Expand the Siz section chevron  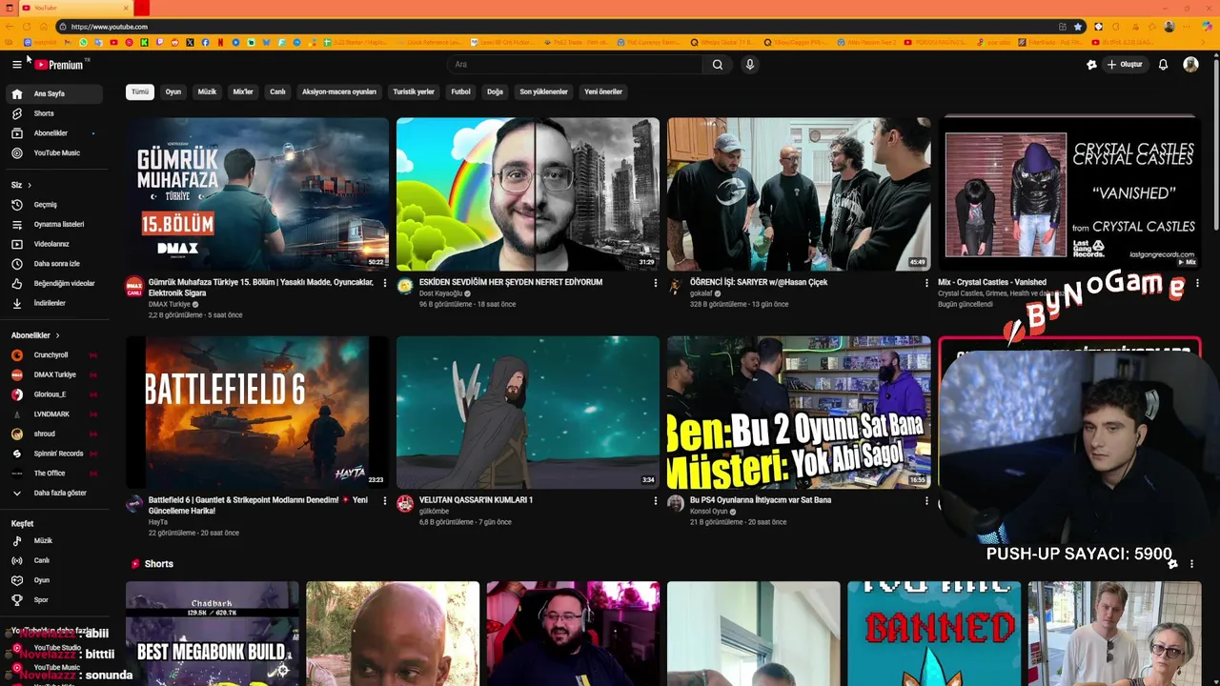(30, 185)
